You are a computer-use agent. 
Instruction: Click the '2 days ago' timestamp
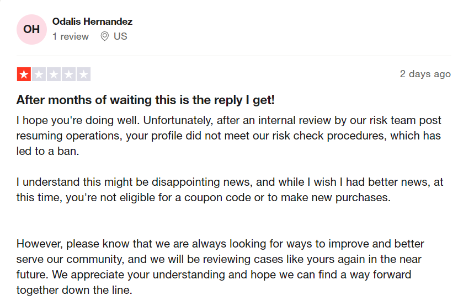[425, 74]
